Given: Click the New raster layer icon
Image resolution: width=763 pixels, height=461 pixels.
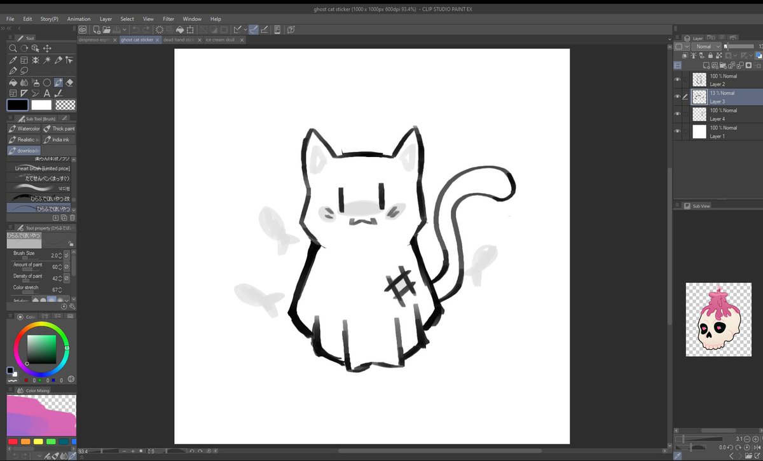Looking at the screenshot, I should [706, 65].
